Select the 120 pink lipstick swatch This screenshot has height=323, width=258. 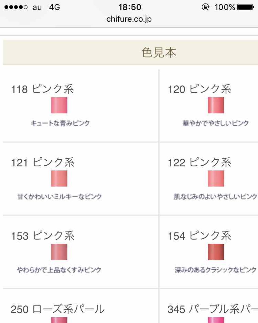click(216, 105)
